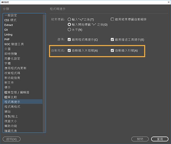
Task: Select the 介面 category
Action: click(23, 49)
